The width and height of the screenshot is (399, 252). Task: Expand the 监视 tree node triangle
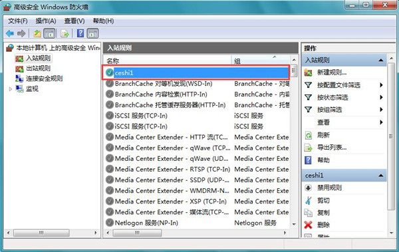click(10, 89)
